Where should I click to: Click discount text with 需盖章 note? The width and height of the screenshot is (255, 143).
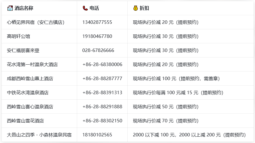click(176, 79)
